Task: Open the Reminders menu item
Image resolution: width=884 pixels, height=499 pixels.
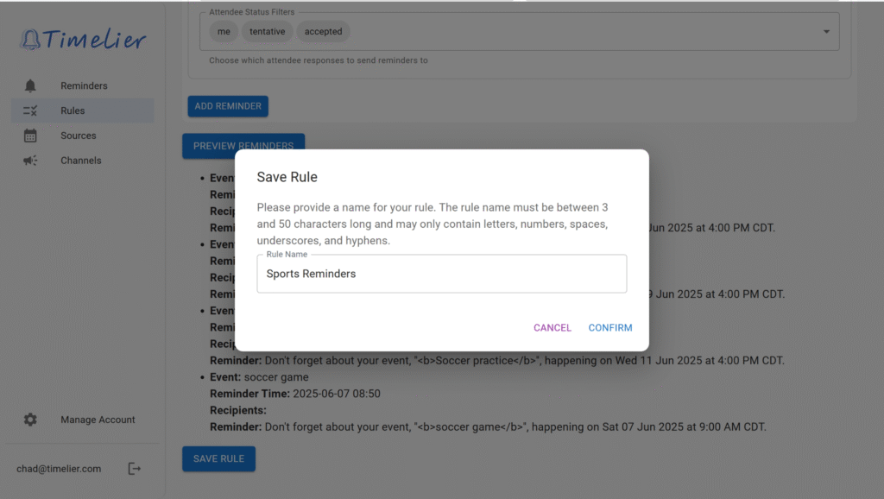Action: (84, 85)
